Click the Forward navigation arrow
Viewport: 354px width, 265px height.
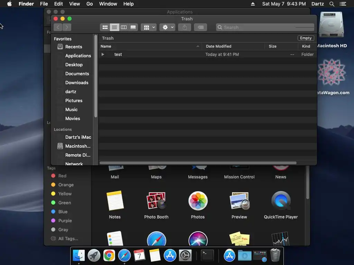67,27
